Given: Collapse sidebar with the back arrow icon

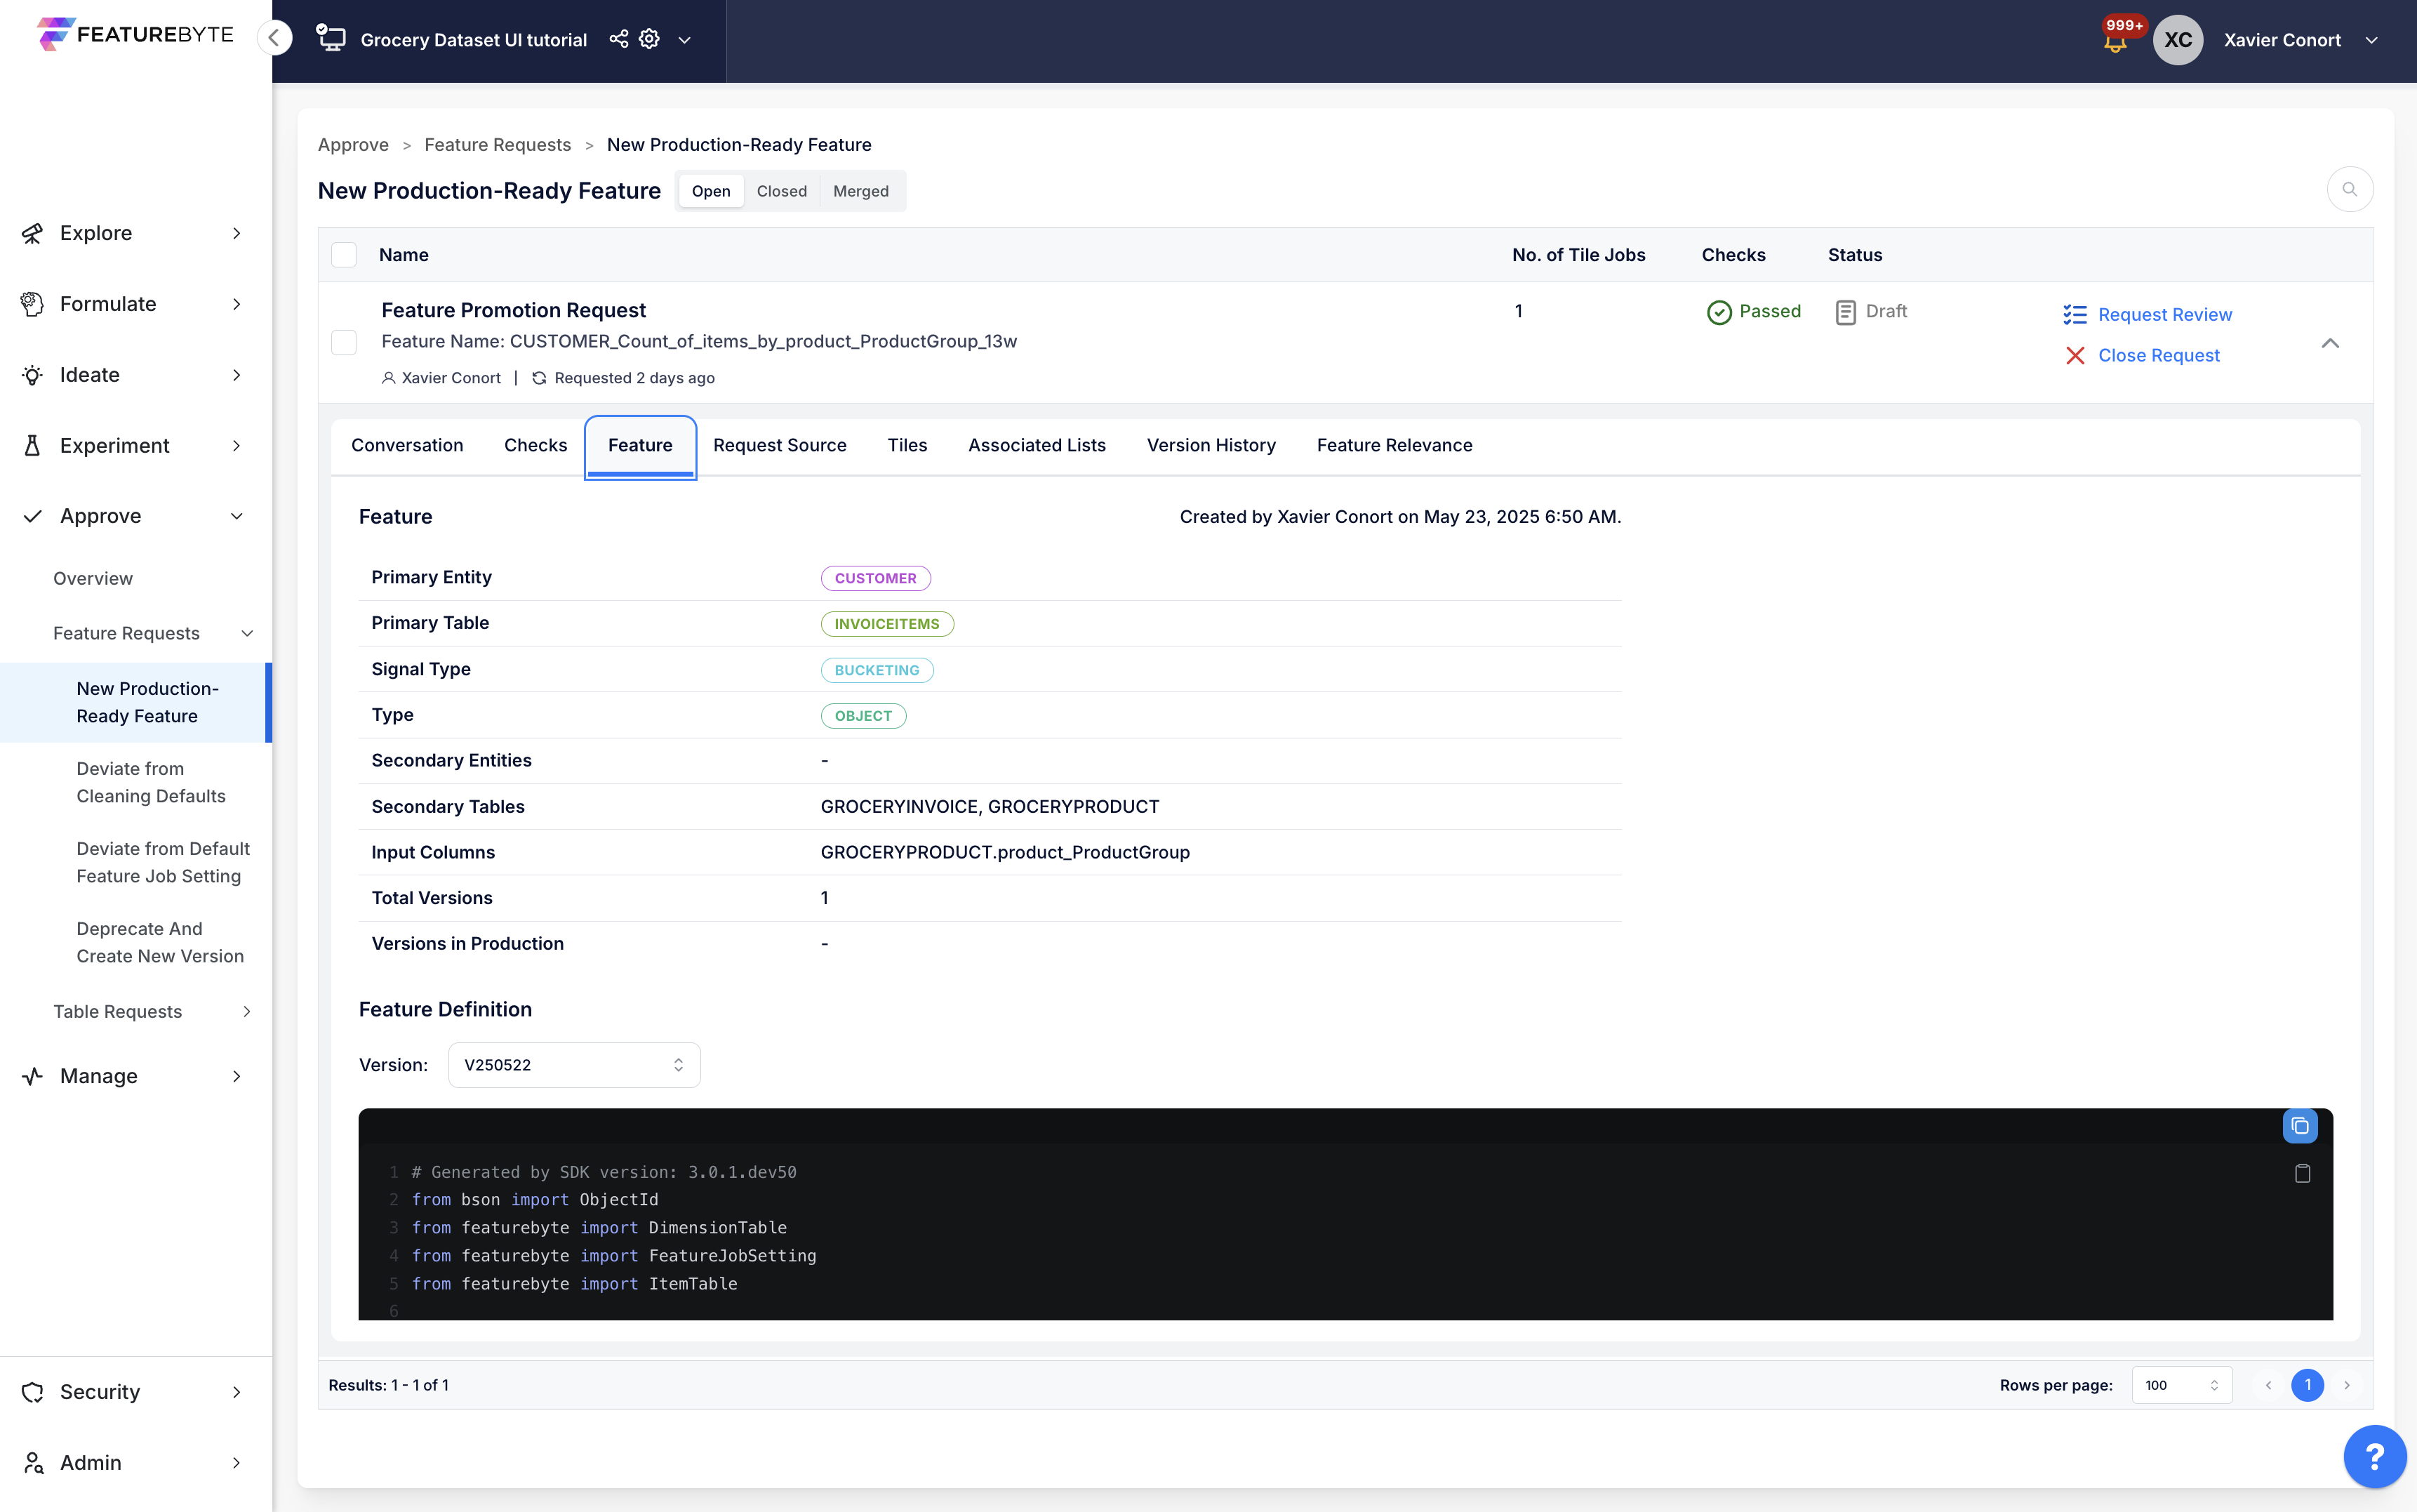Looking at the screenshot, I should (x=274, y=38).
